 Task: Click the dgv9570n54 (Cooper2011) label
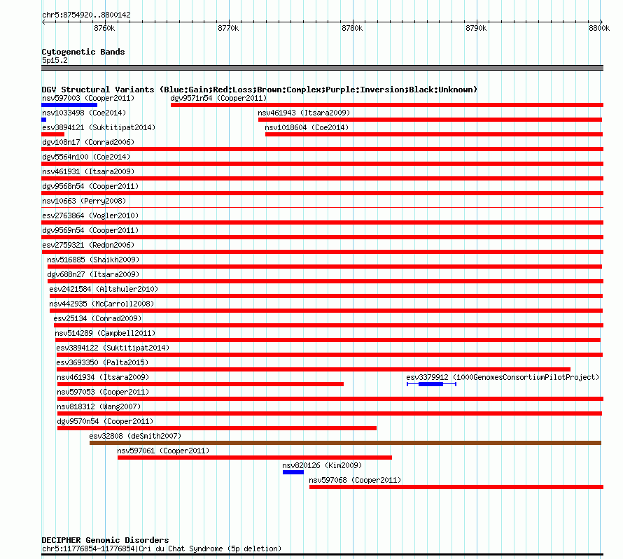coord(105,421)
